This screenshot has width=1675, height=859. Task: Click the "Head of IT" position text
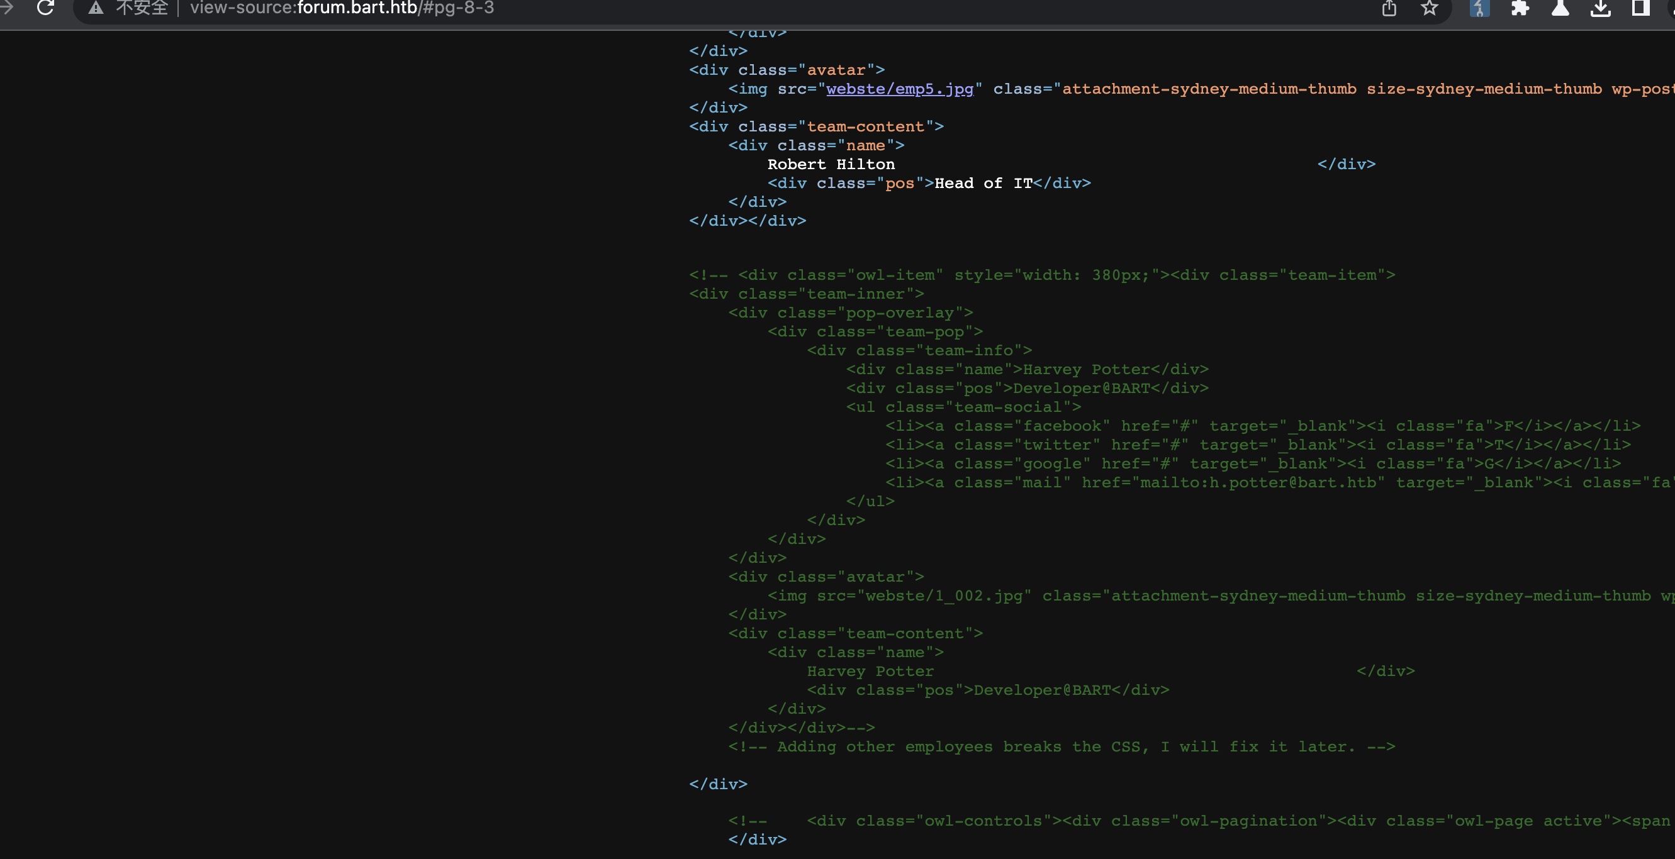tap(982, 183)
